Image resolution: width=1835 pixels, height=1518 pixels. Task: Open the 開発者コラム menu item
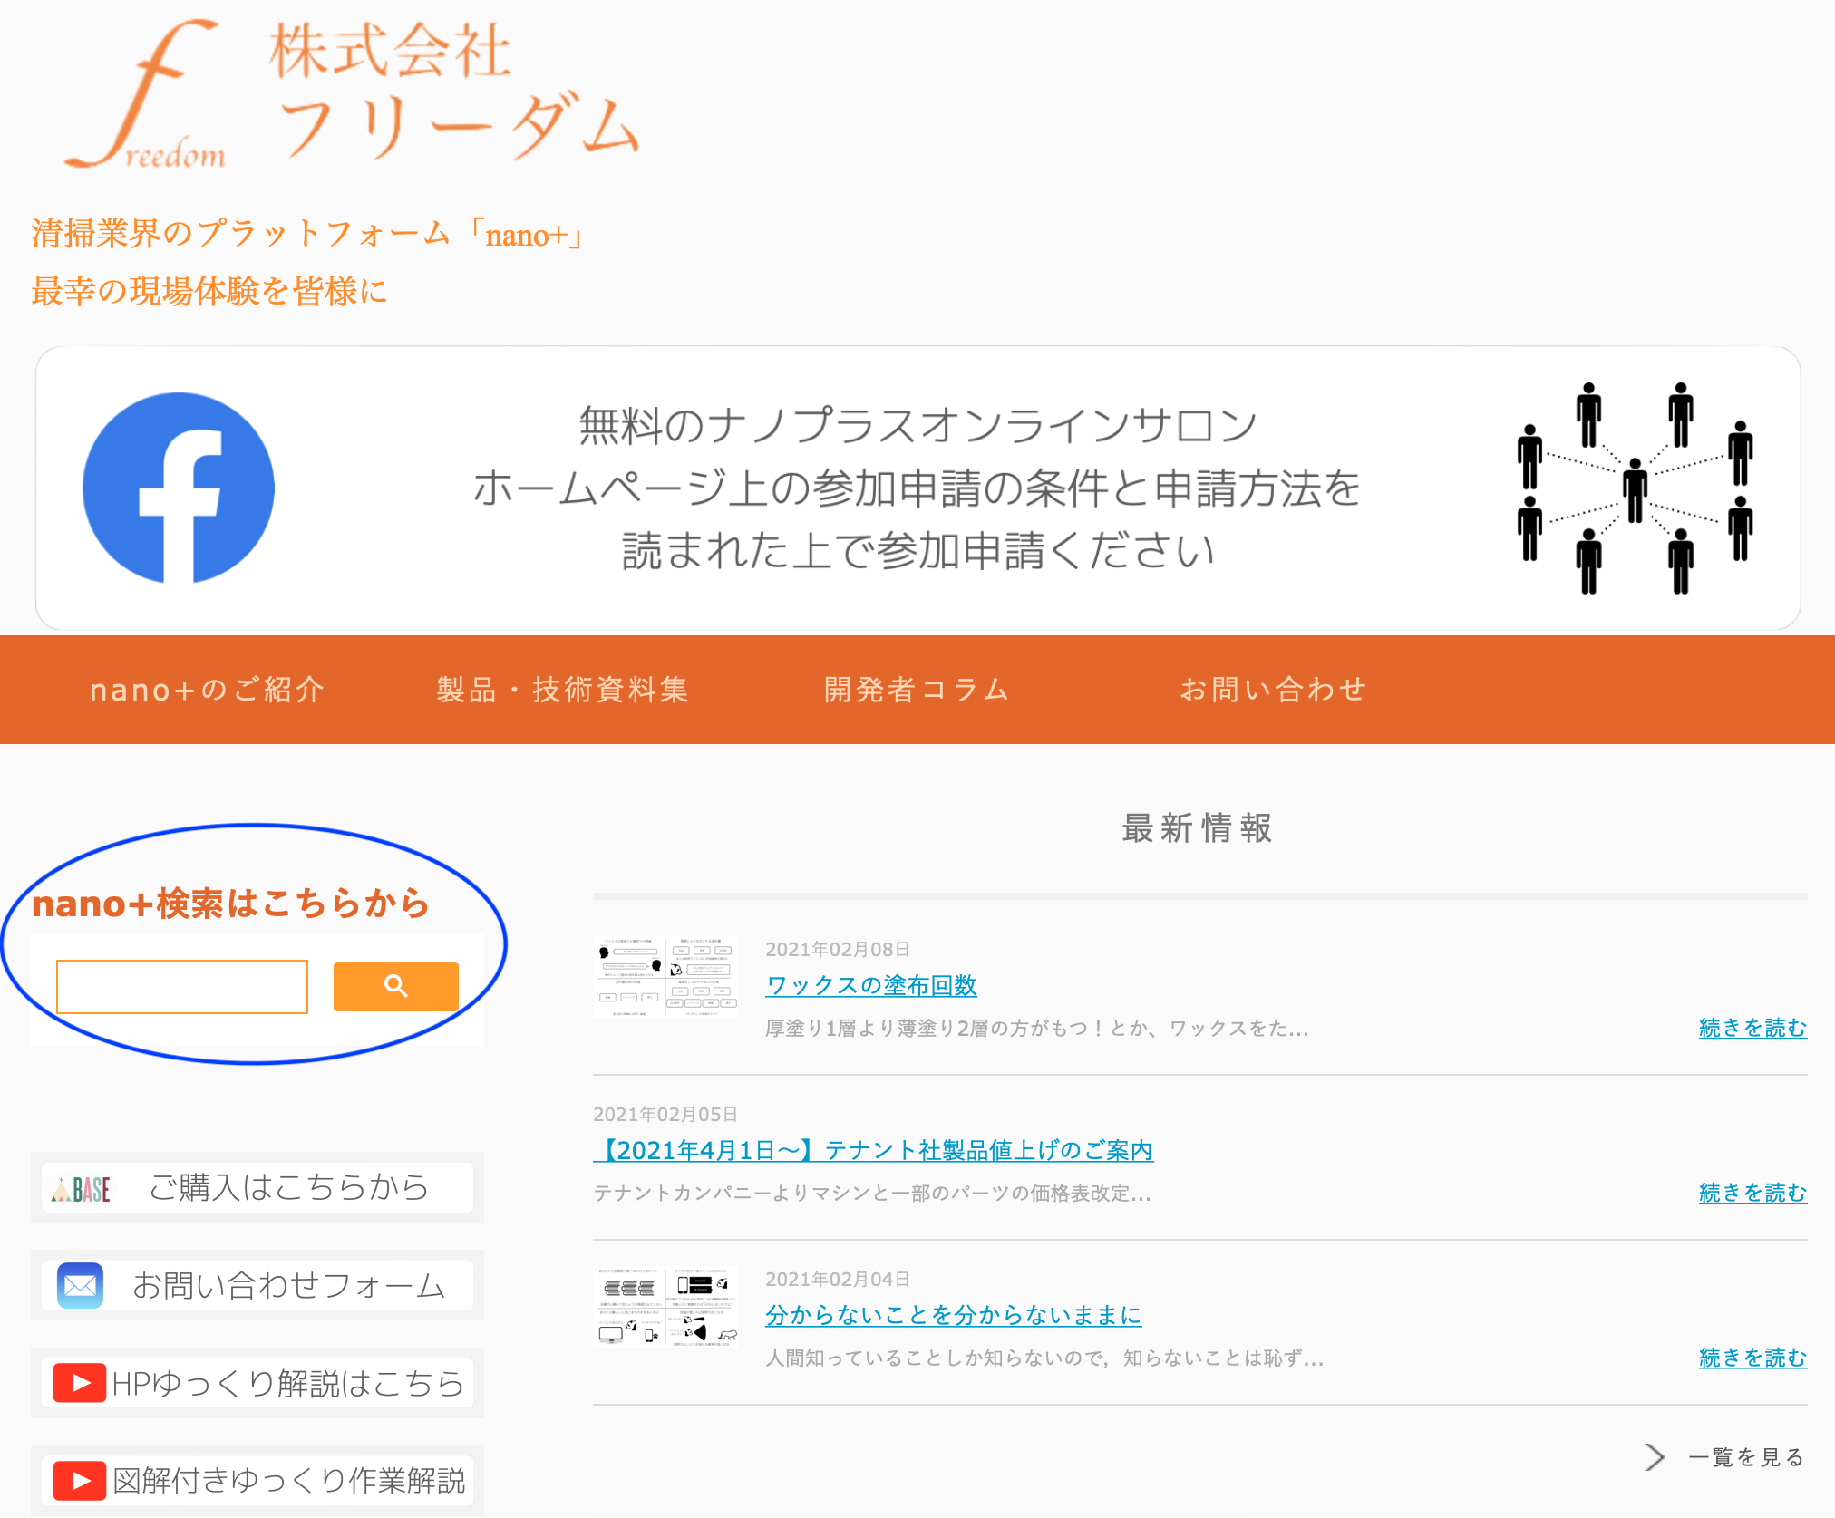point(917,690)
